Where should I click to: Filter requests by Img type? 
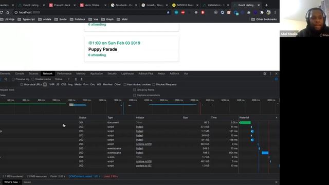coord(70,84)
